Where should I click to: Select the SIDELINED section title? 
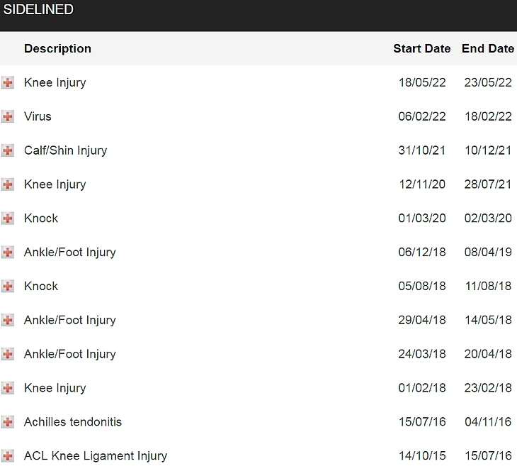(x=38, y=9)
